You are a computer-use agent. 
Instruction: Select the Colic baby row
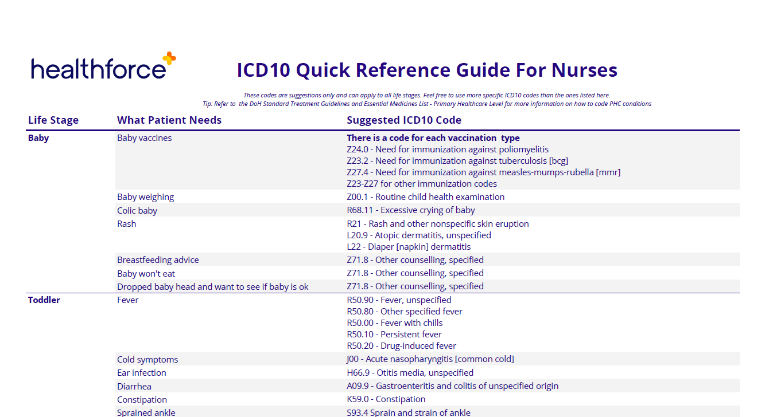137,210
